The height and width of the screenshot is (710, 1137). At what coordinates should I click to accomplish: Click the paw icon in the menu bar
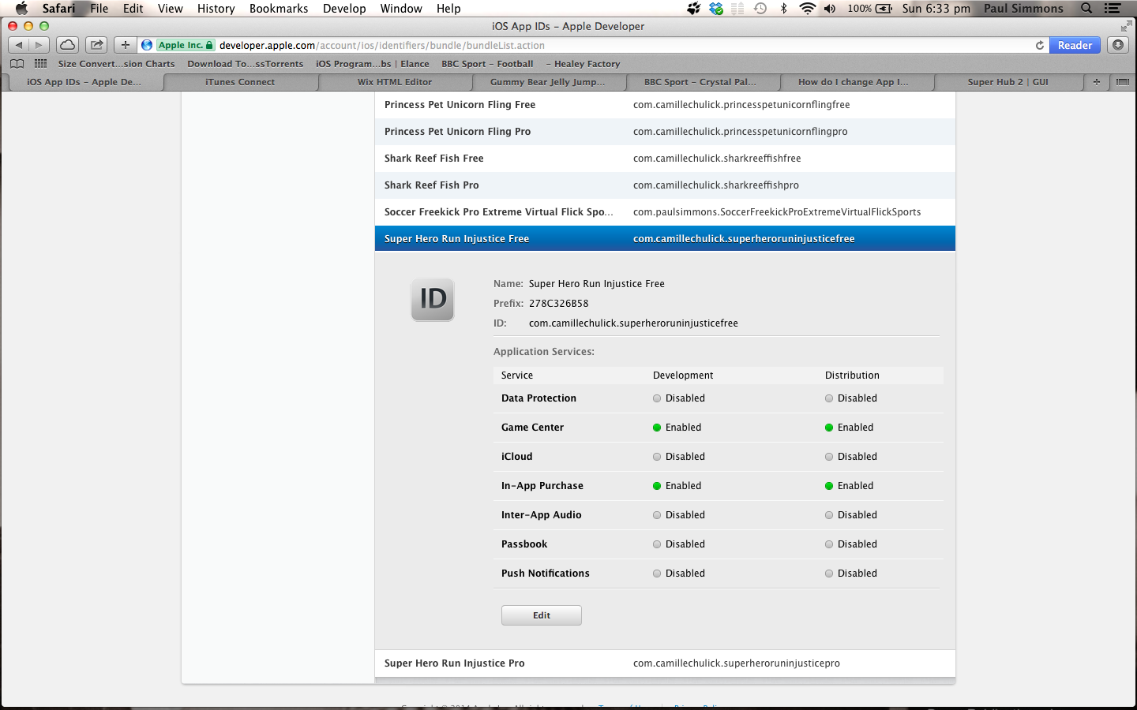click(x=693, y=9)
